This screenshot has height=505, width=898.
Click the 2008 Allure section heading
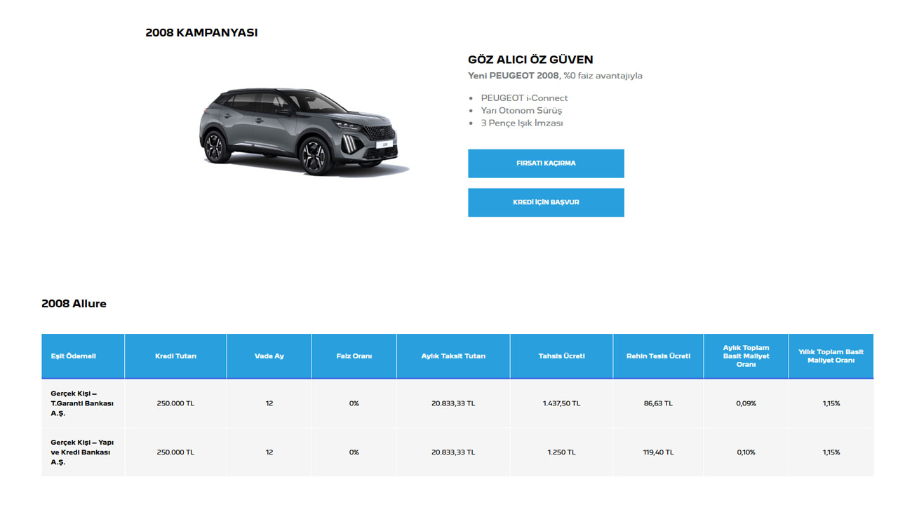point(74,304)
